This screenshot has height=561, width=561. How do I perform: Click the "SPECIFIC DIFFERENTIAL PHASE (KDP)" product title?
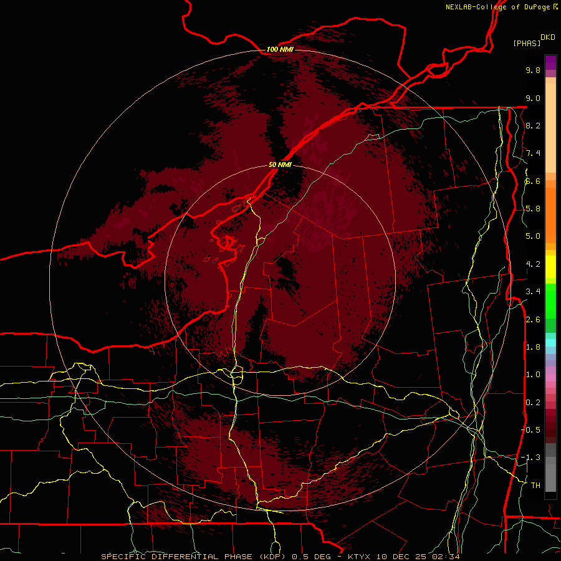tap(193, 557)
